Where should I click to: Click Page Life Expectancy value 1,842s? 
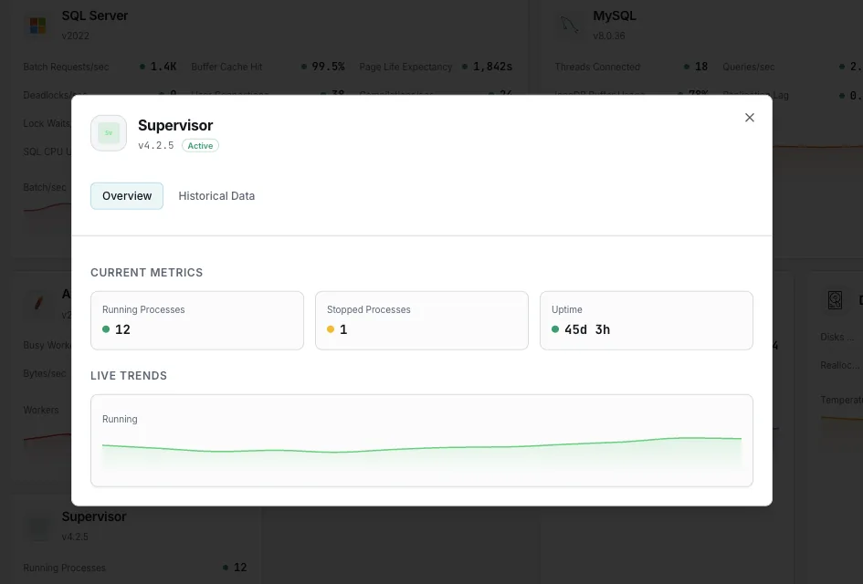[x=492, y=67]
